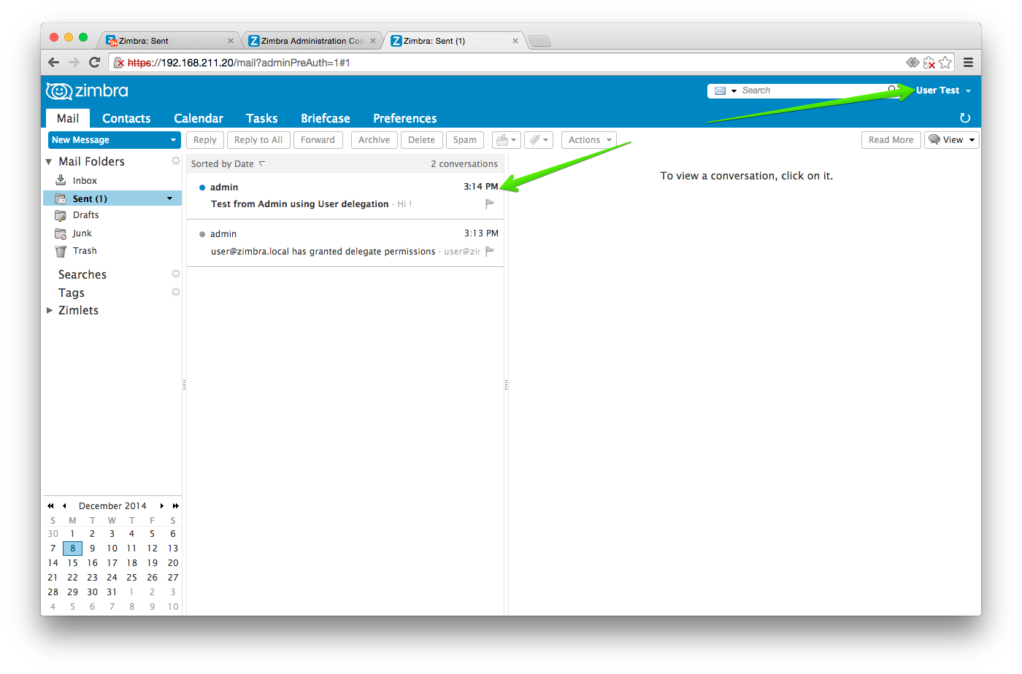Switch to first 'Zimbra: Sent' browser tab
This screenshot has width=1022, height=674.
point(169,41)
